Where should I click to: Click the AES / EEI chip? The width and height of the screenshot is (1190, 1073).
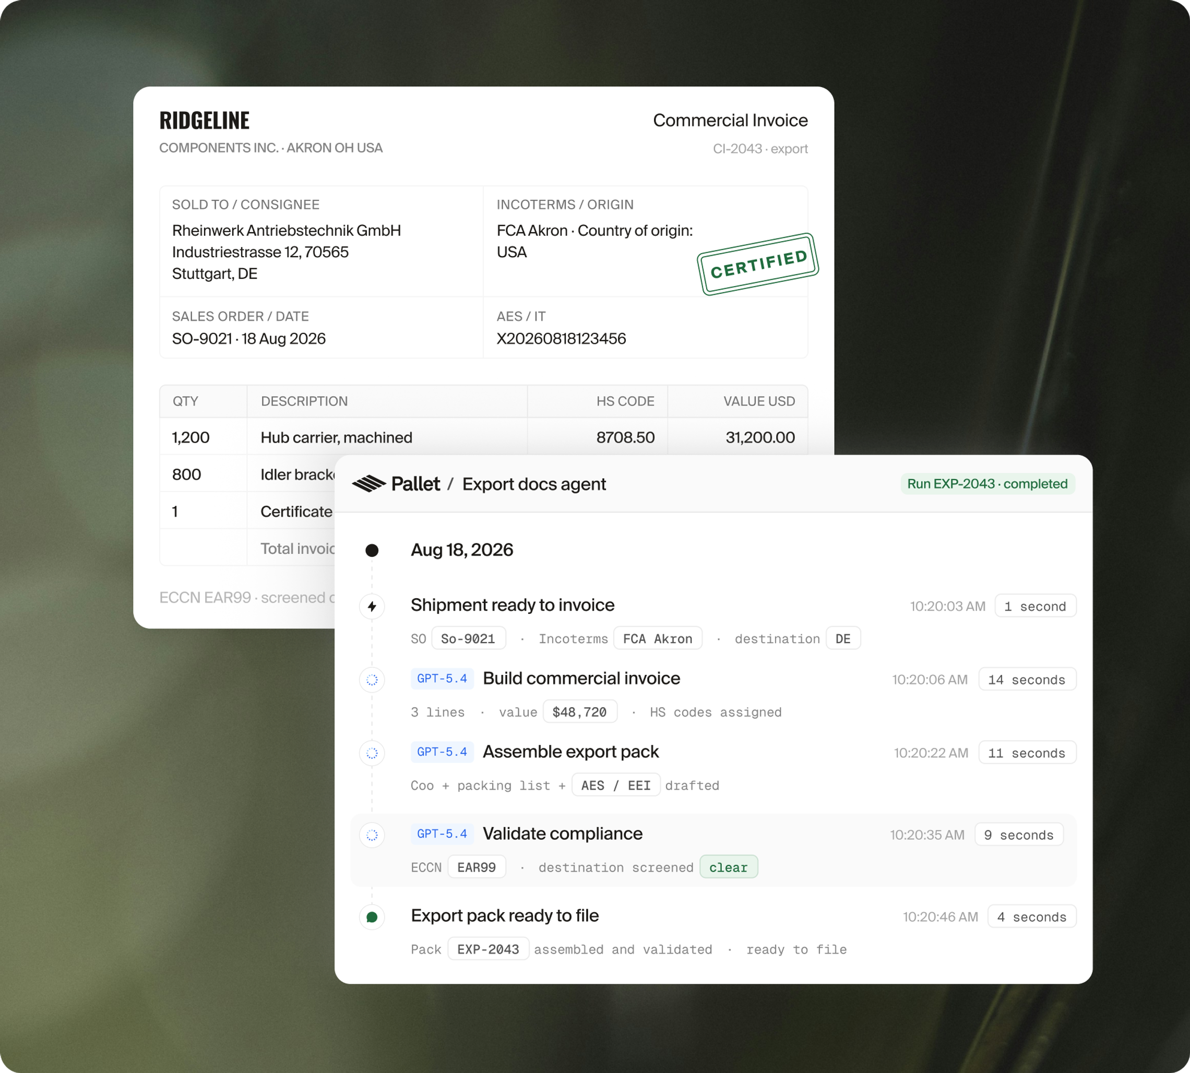point(616,785)
